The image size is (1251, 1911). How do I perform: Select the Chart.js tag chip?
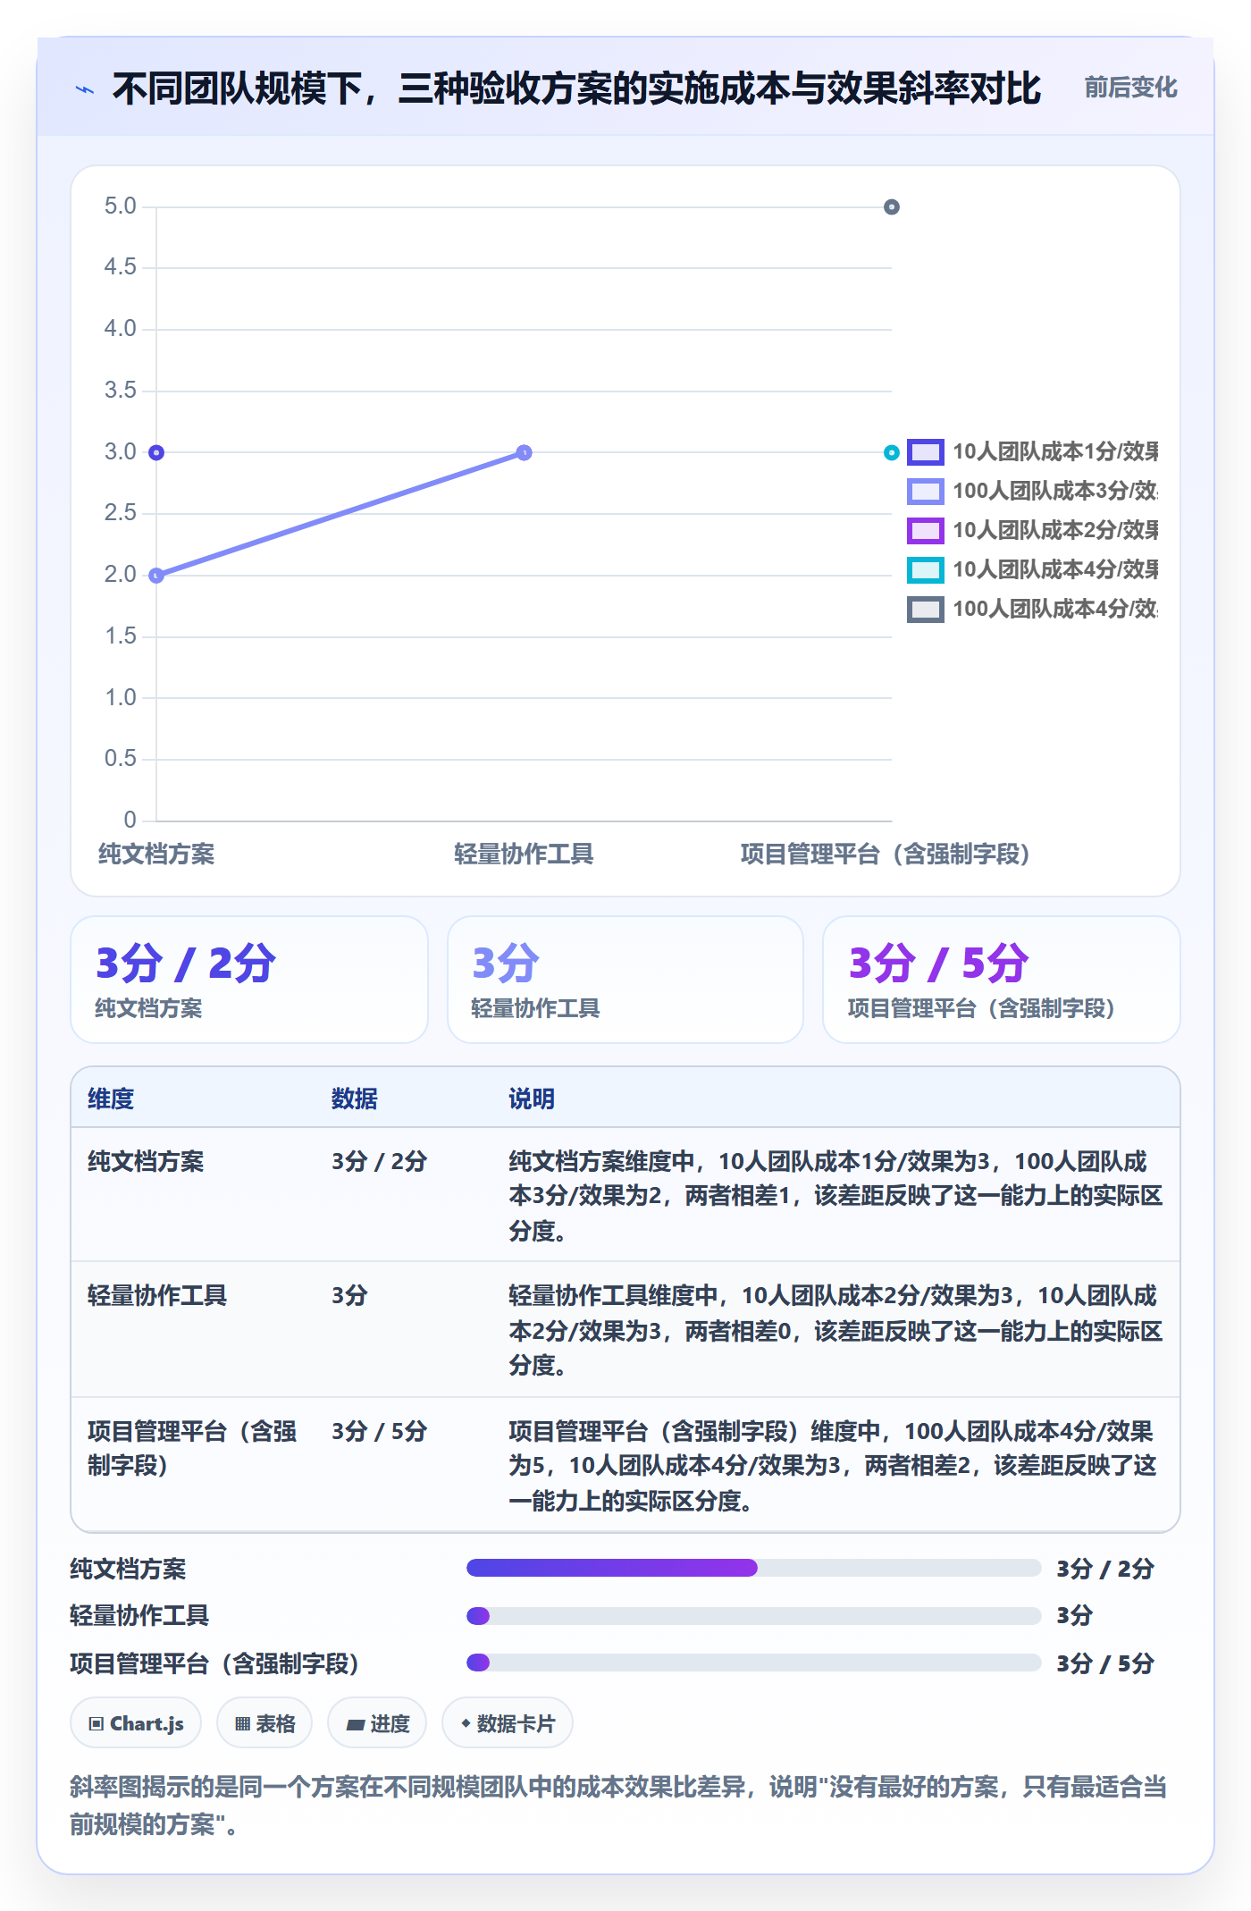coord(136,1723)
